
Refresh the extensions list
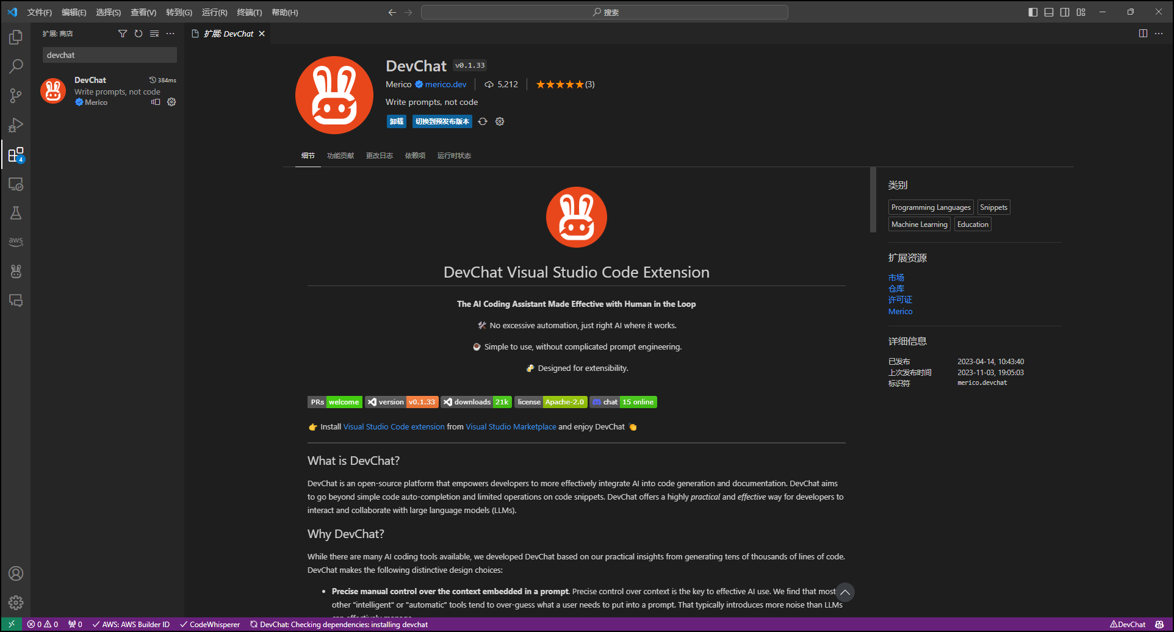coord(139,34)
